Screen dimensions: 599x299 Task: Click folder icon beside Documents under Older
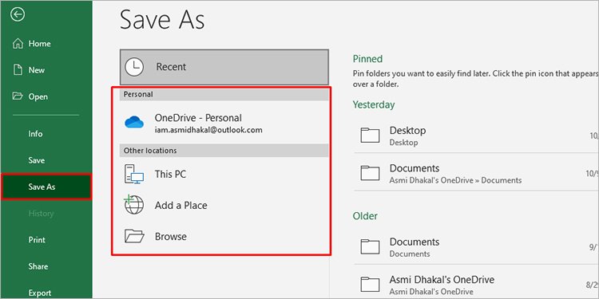[370, 246]
